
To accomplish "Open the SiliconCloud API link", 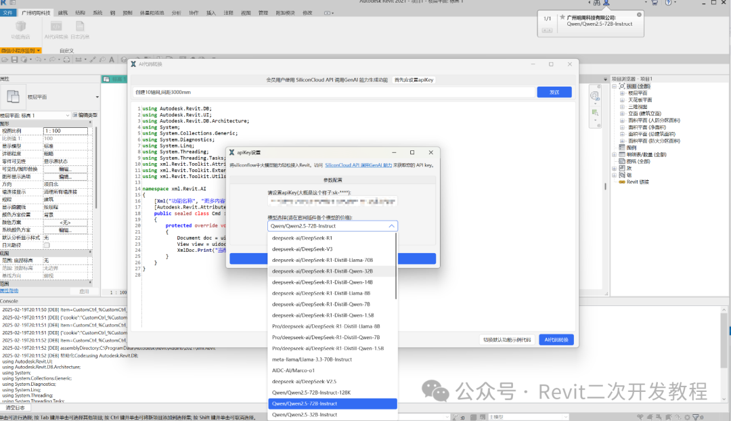I will 358,165.
